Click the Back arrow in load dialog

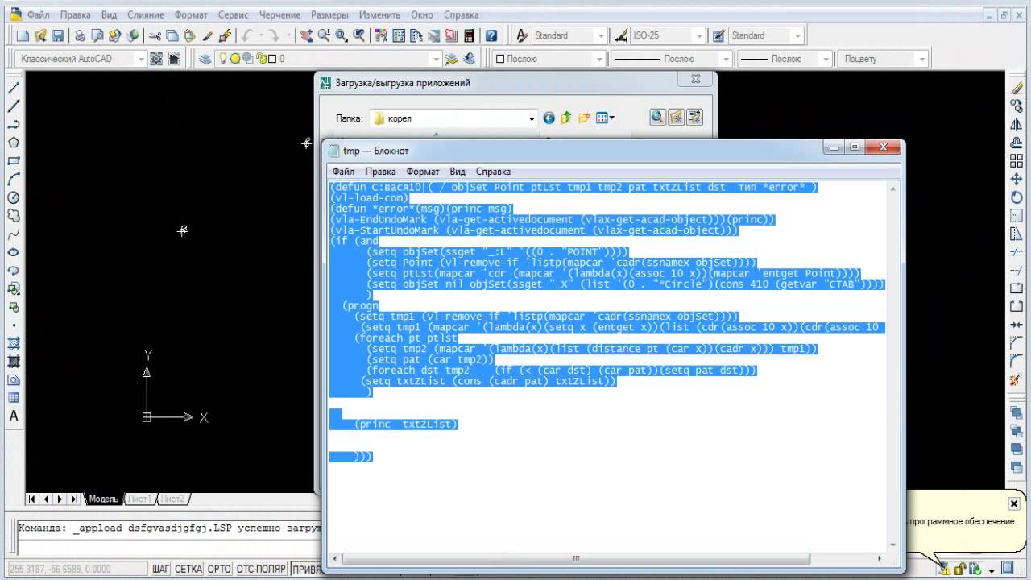click(549, 118)
